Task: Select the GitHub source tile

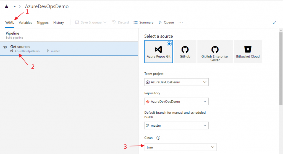Action: 185,51
